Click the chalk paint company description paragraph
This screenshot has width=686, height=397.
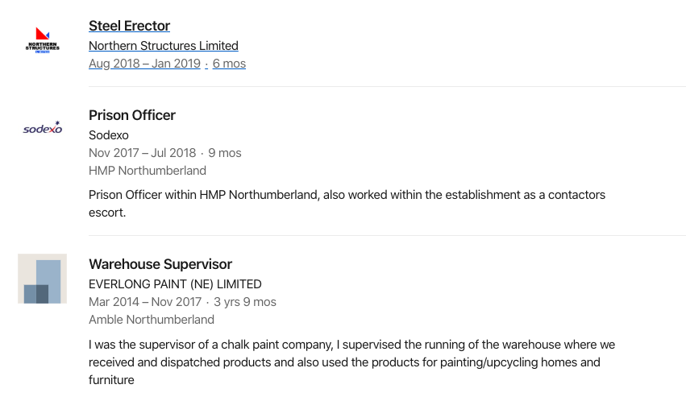click(351, 362)
